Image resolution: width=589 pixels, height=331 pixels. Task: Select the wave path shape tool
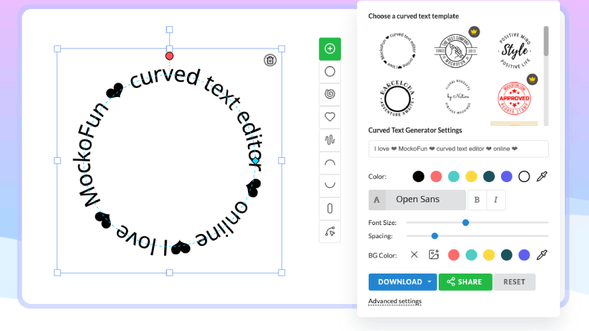click(x=330, y=140)
